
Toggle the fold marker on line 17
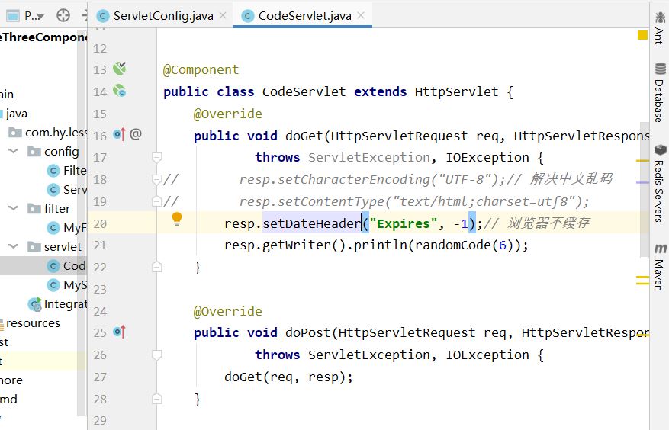tap(156, 157)
